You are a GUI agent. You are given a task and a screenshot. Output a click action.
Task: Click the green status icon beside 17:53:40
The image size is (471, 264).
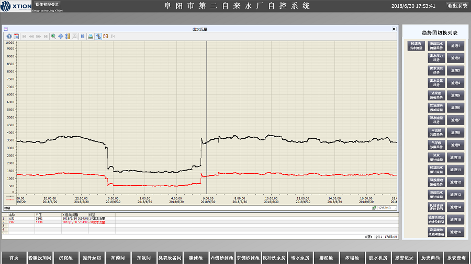(x=374, y=208)
